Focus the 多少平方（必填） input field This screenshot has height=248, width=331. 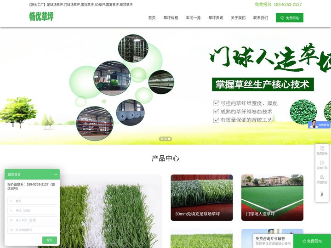(x=32, y=220)
